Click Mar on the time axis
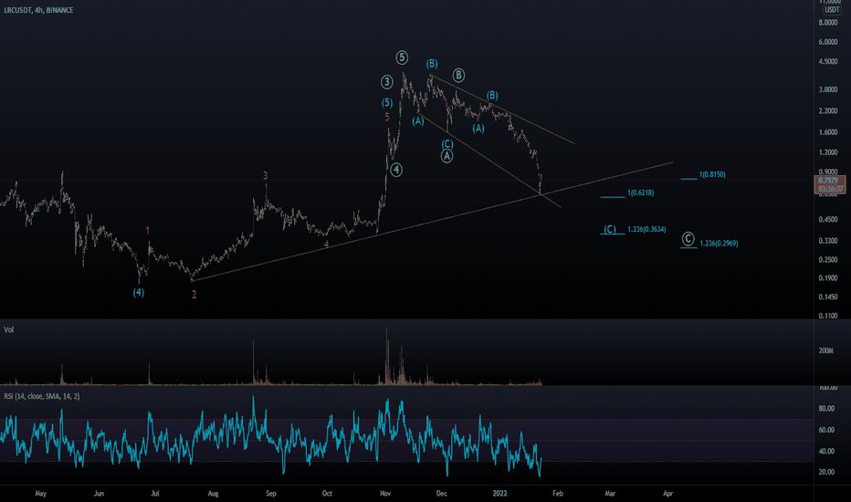Screen dimensions: 851x502 610,494
